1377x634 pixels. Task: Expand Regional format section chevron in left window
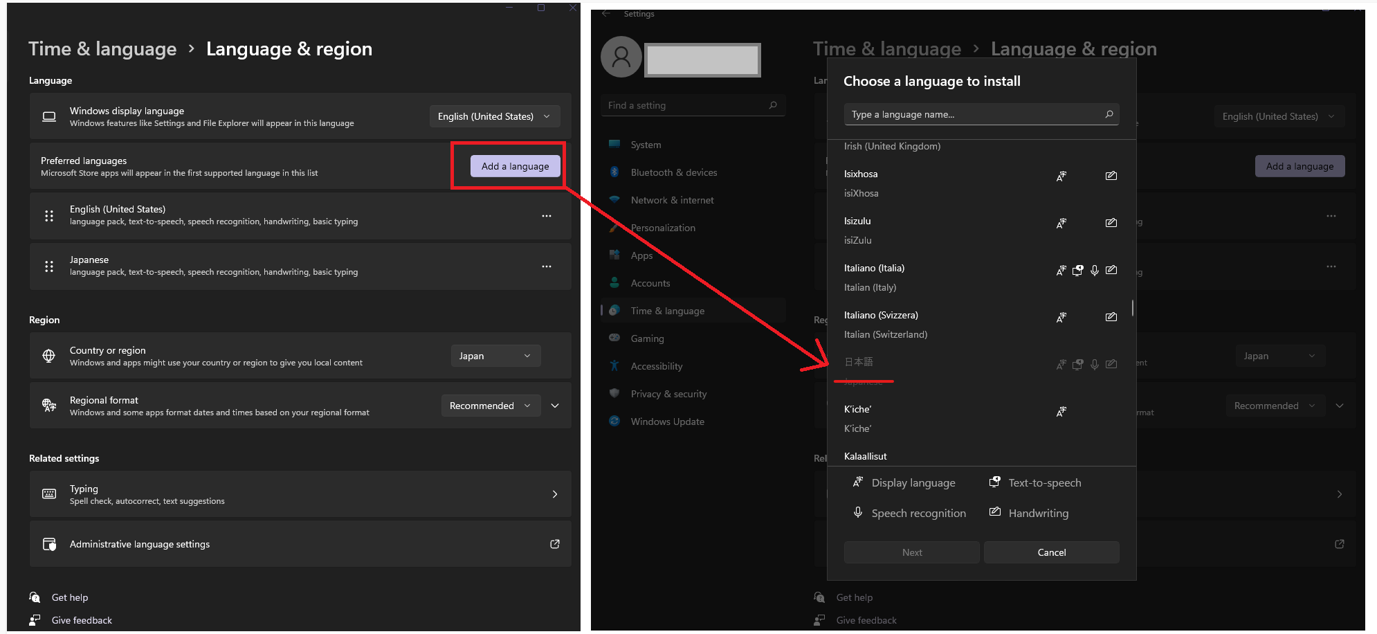pyautogui.click(x=555, y=406)
